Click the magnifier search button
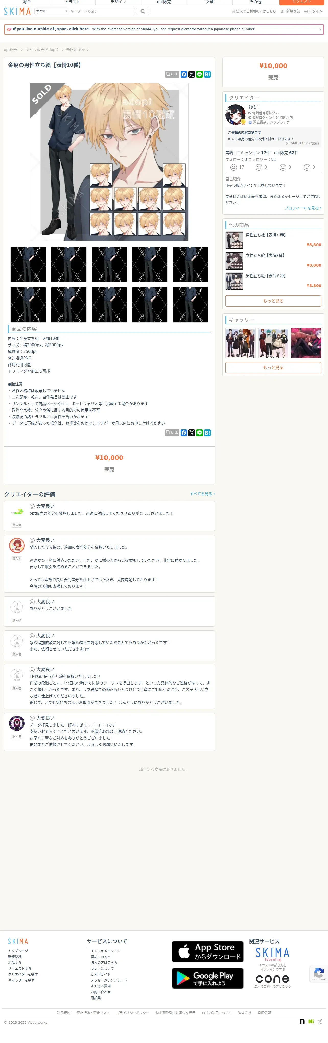 tap(143, 11)
